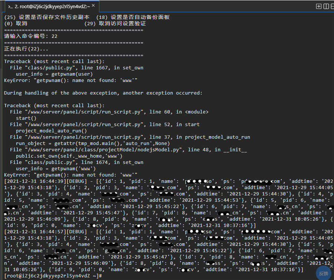This screenshot has height=280, width=334.
Task: Click the 正在执行(22)... status line
Action: tap(26, 49)
